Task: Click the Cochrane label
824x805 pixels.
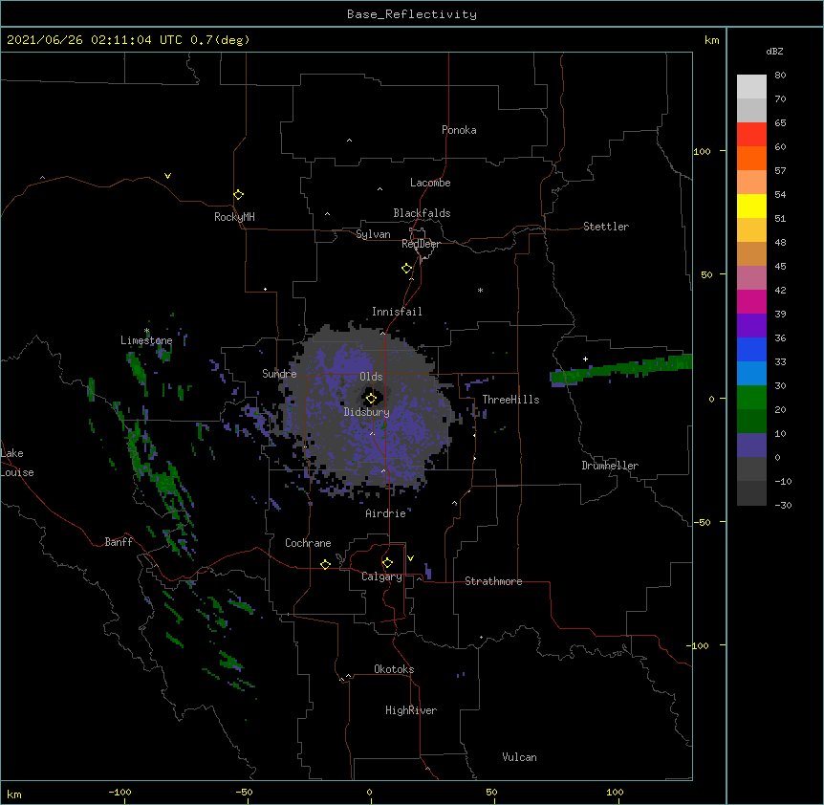Action: [308, 543]
